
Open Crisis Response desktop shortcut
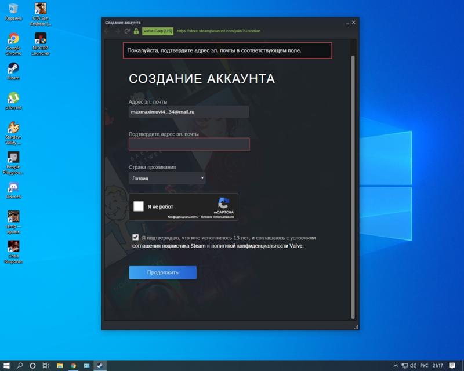click(x=13, y=252)
